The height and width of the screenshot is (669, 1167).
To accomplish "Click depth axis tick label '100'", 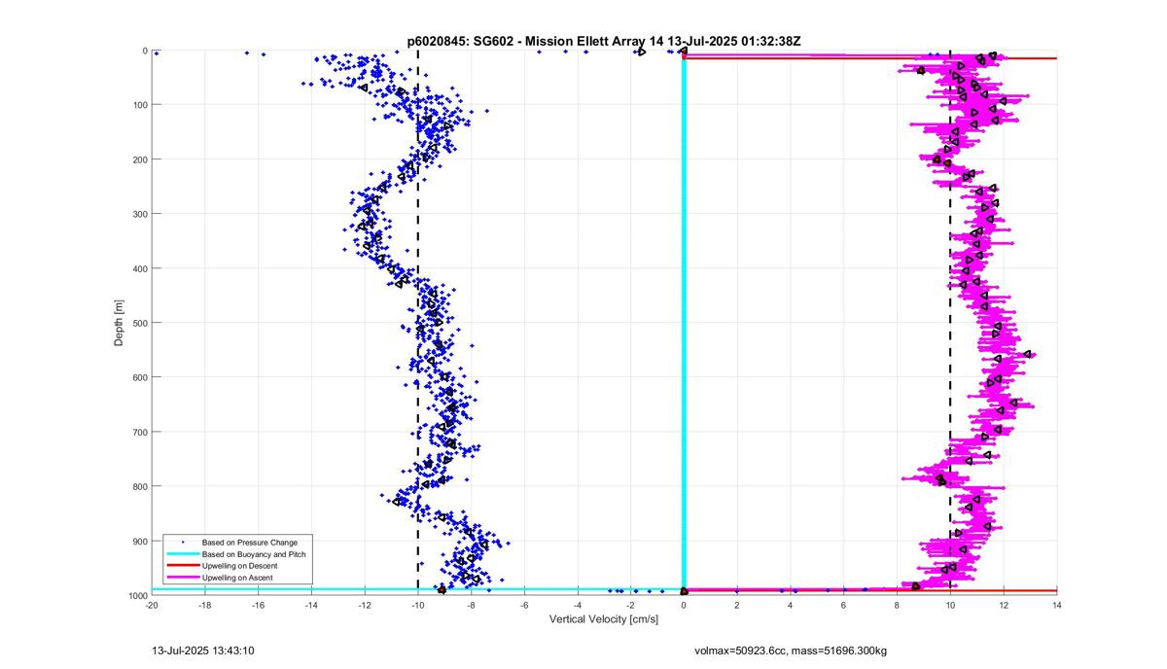I will point(139,105).
